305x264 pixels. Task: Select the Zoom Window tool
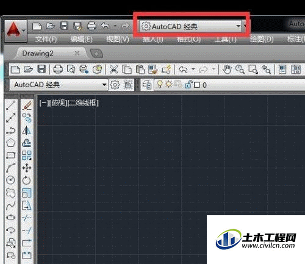pos(253,69)
